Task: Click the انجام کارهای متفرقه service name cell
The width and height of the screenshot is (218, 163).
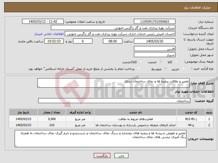Action: click(136, 125)
